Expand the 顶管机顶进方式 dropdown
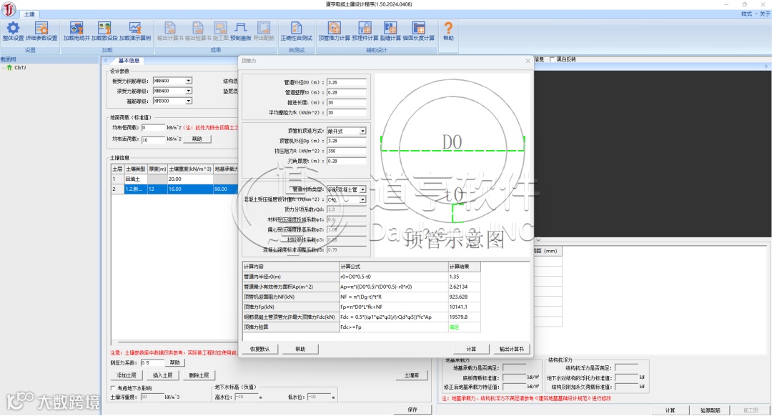Screen dimensions: 772x416 tap(362, 132)
